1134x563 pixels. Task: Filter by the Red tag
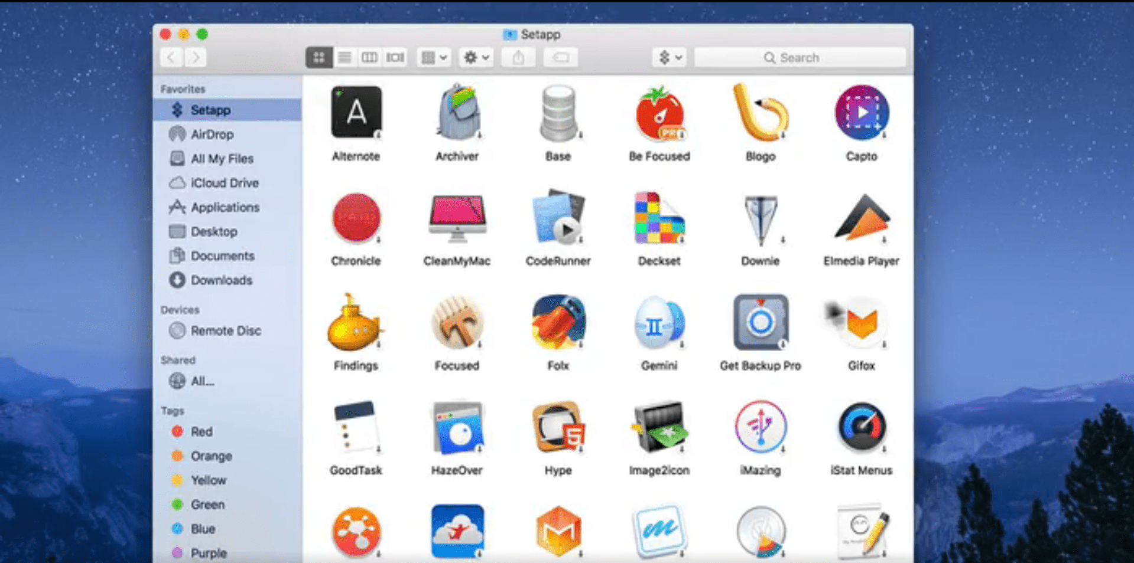point(228,431)
